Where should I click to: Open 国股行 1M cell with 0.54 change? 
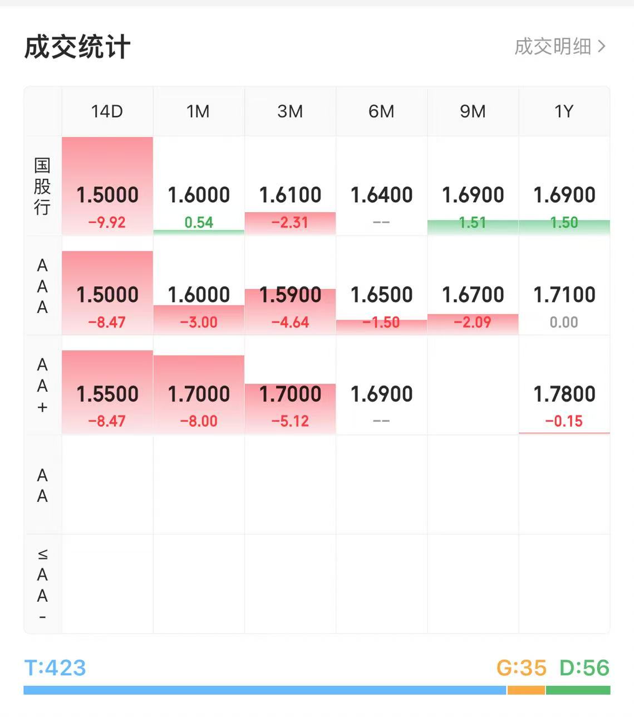[x=199, y=186]
